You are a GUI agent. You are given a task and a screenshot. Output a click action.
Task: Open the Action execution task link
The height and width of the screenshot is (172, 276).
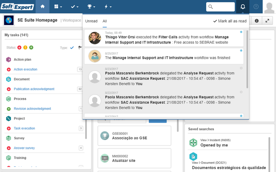point(25,69)
